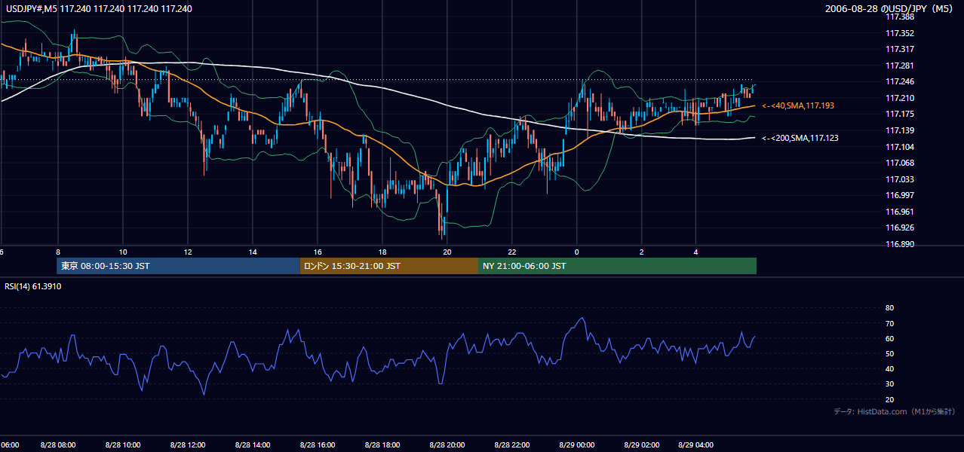Click price axis value 117.317
The height and width of the screenshot is (452, 964).
(899, 49)
